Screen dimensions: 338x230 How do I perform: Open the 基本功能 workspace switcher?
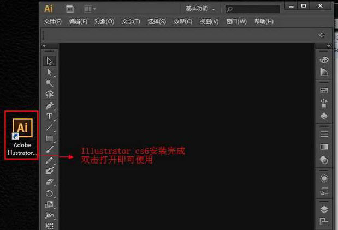pyautogui.click(x=200, y=9)
